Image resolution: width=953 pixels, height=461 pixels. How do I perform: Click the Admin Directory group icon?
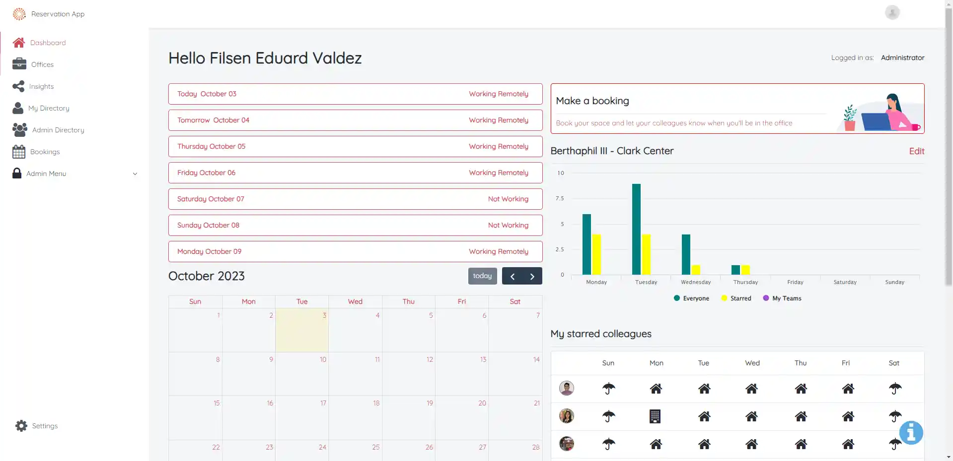tap(20, 130)
